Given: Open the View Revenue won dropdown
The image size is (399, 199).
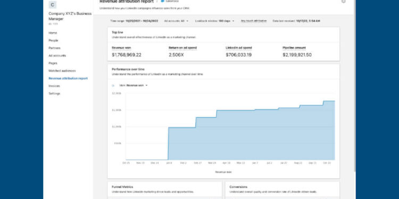Looking at the screenshot, I should pyautogui.click(x=134, y=85).
